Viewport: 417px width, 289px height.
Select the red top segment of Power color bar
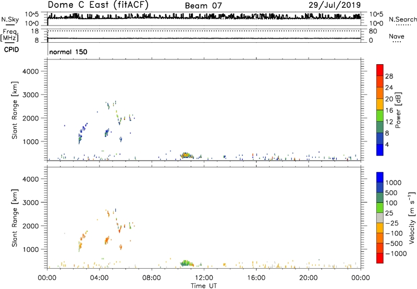tap(380, 70)
